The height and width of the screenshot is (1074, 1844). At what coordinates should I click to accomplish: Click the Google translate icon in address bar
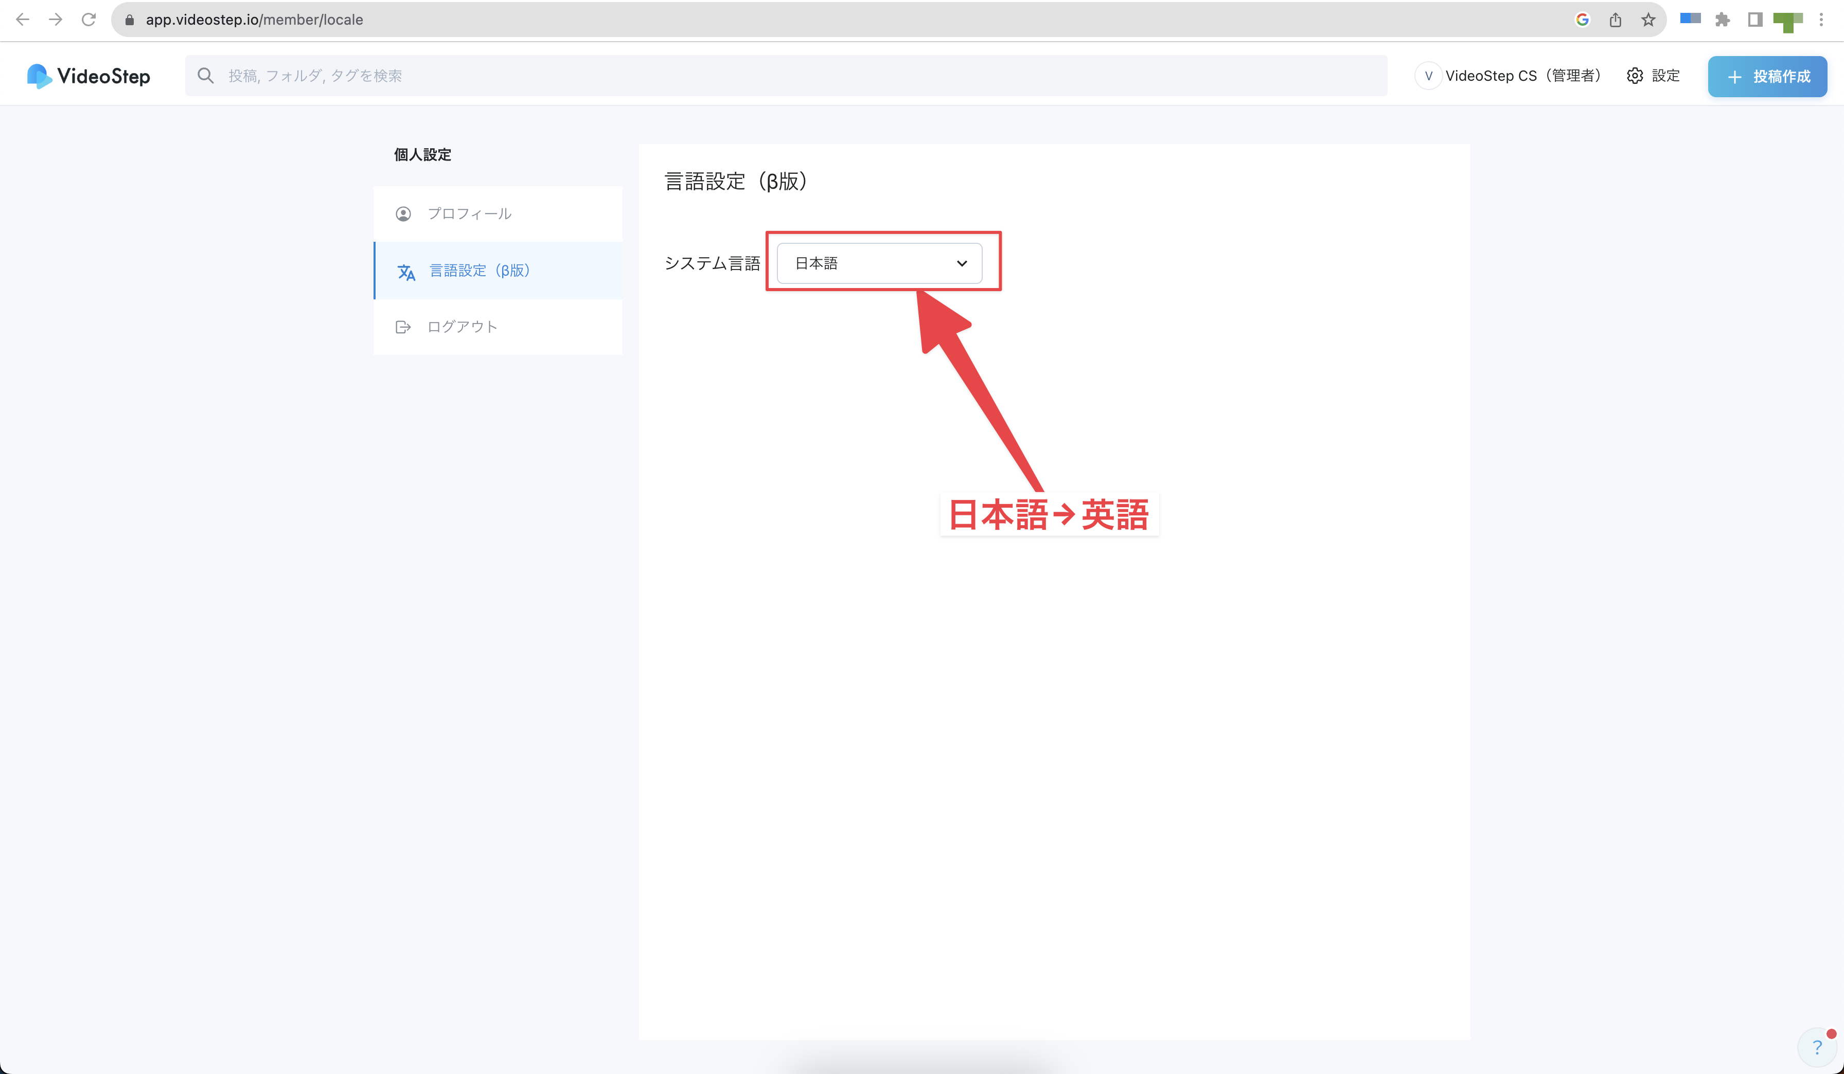pyautogui.click(x=1582, y=20)
